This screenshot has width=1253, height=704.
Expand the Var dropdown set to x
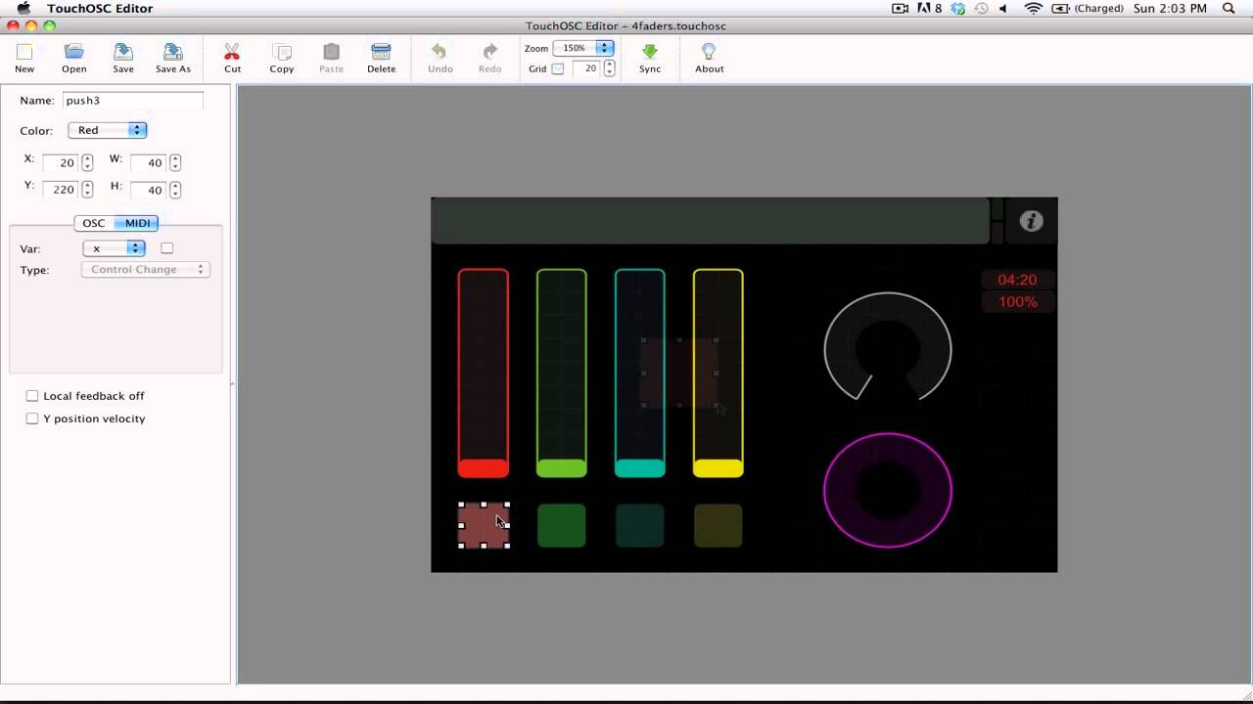coord(115,248)
